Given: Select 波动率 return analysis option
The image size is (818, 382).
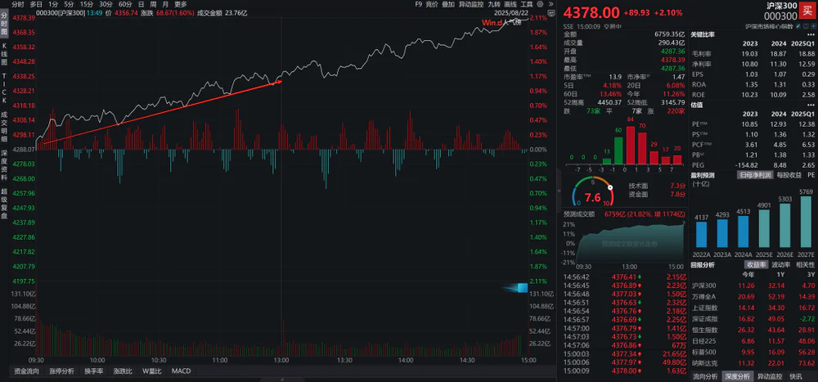Looking at the screenshot, I should (x=780, y=264).
